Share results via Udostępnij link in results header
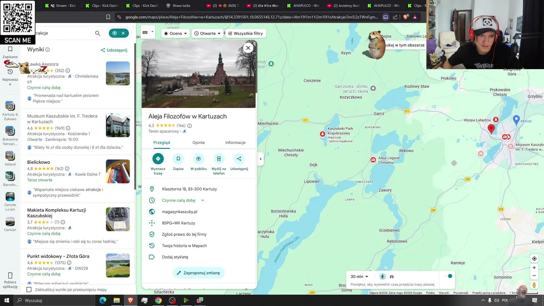 point(114,50)
